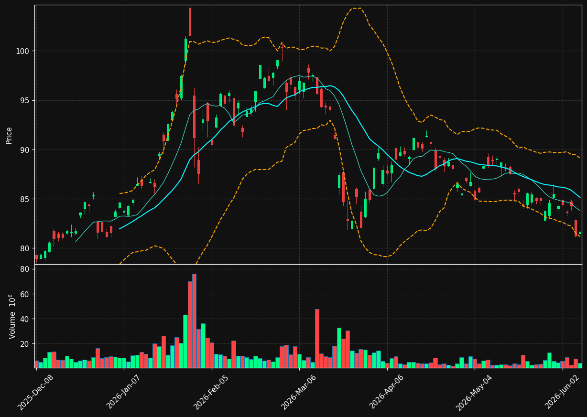Click the 85 price tick label

click(x=25, y=199)
